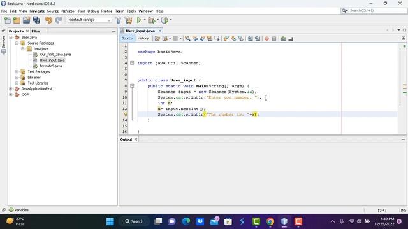Image resolution: width=408 pixels, height=229 pixels.
Task: Click Previous Bookmark editor icon
Action: 226,38
